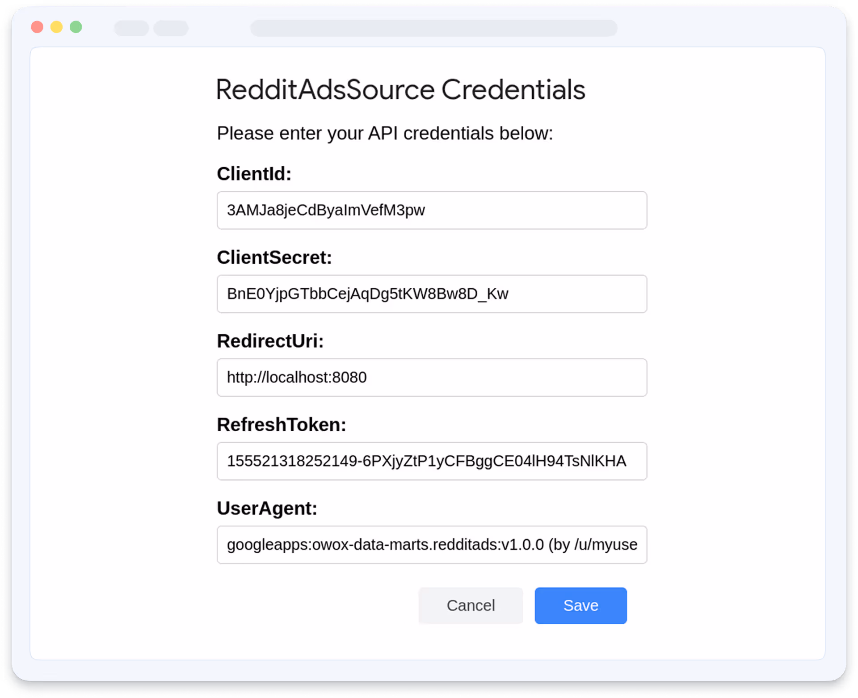The width and height of the screenshot is (858, 698).
Task: Click the second gray toolbar pill
Action: coord(171,28)
